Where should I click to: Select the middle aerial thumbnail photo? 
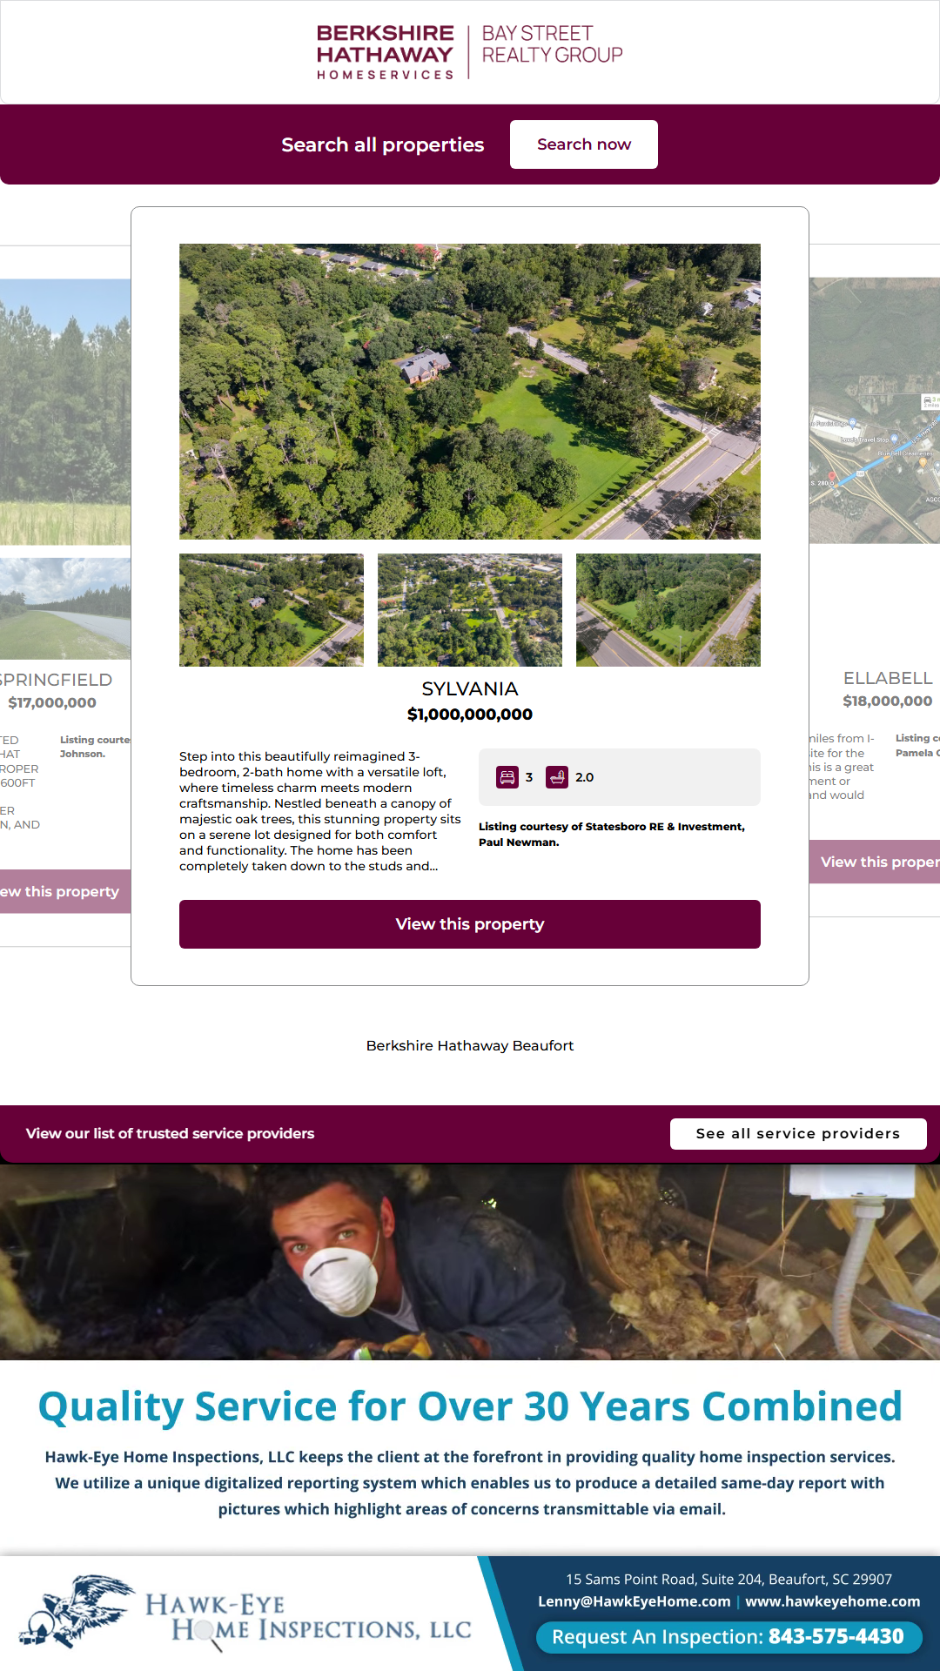coord(470,610)
